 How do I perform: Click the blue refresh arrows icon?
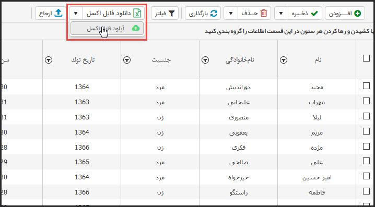point(214,14)
